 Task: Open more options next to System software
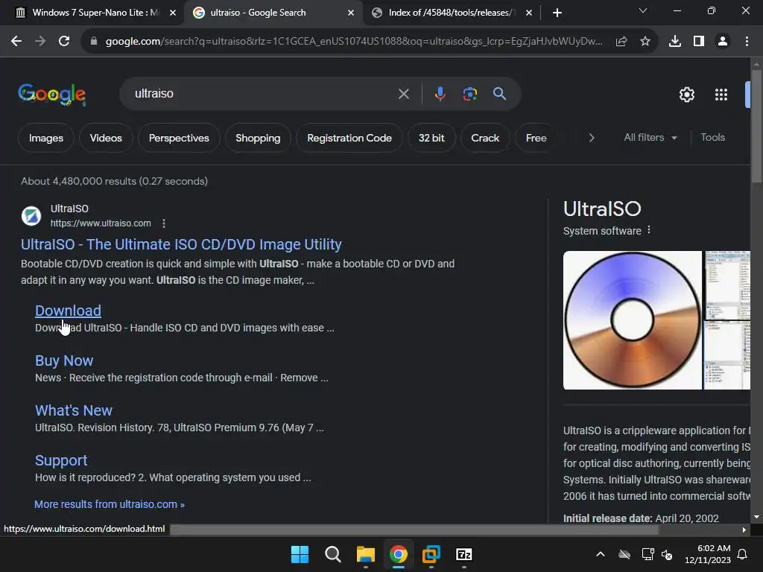[649, 230]
